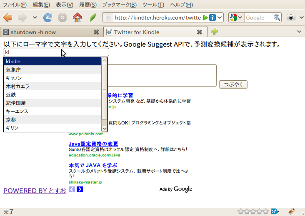Click the next ads arrow button
This screenshot has height=216, width=305.
point(80,189)
